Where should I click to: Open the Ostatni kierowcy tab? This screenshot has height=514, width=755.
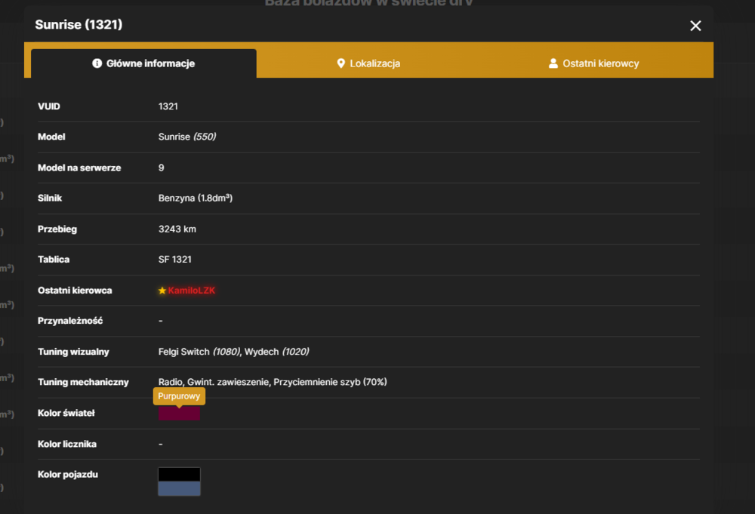[593, 63]
